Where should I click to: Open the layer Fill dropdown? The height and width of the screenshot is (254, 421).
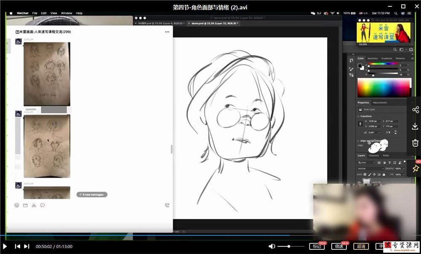(404, 175)
